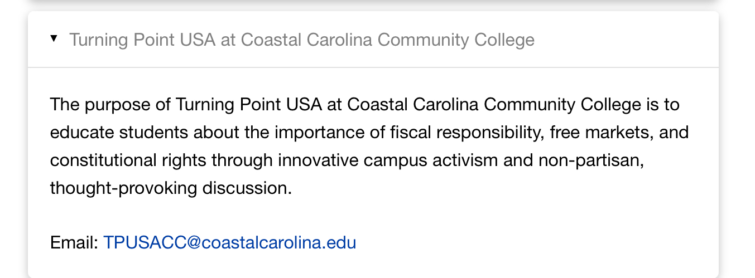Open the TPUSACC@coastalcarolina.edu email link
Image resolution: width=755 pixels, height=278 pixels.
(229, 243)
